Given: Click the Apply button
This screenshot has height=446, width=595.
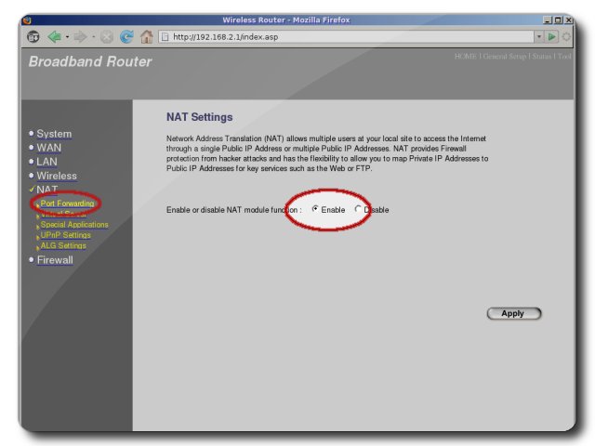Looking at the screenshot, I should click(x=513, y=313).
